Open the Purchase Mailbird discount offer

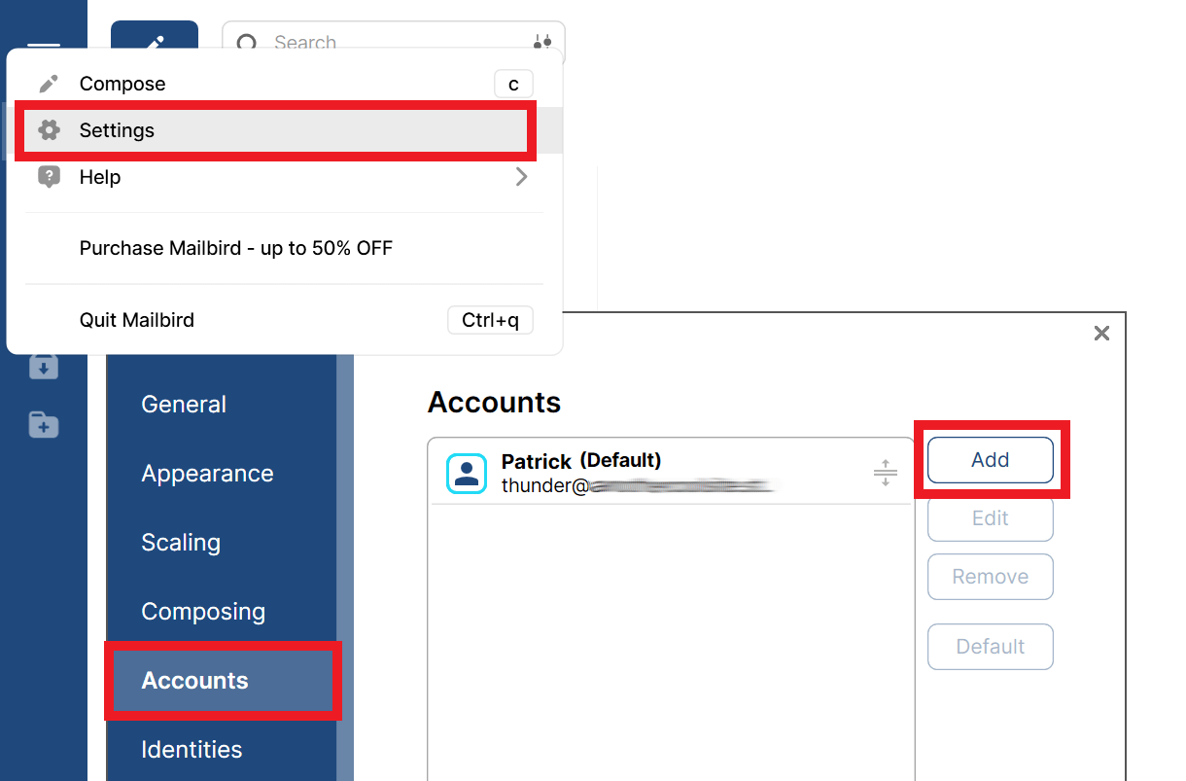coord(235,247)
